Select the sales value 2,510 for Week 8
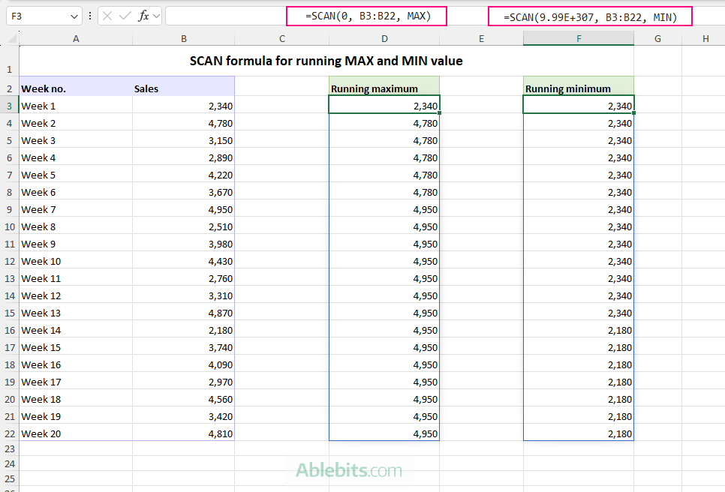The width and height of the screenshot is (725, 492). 184,226
